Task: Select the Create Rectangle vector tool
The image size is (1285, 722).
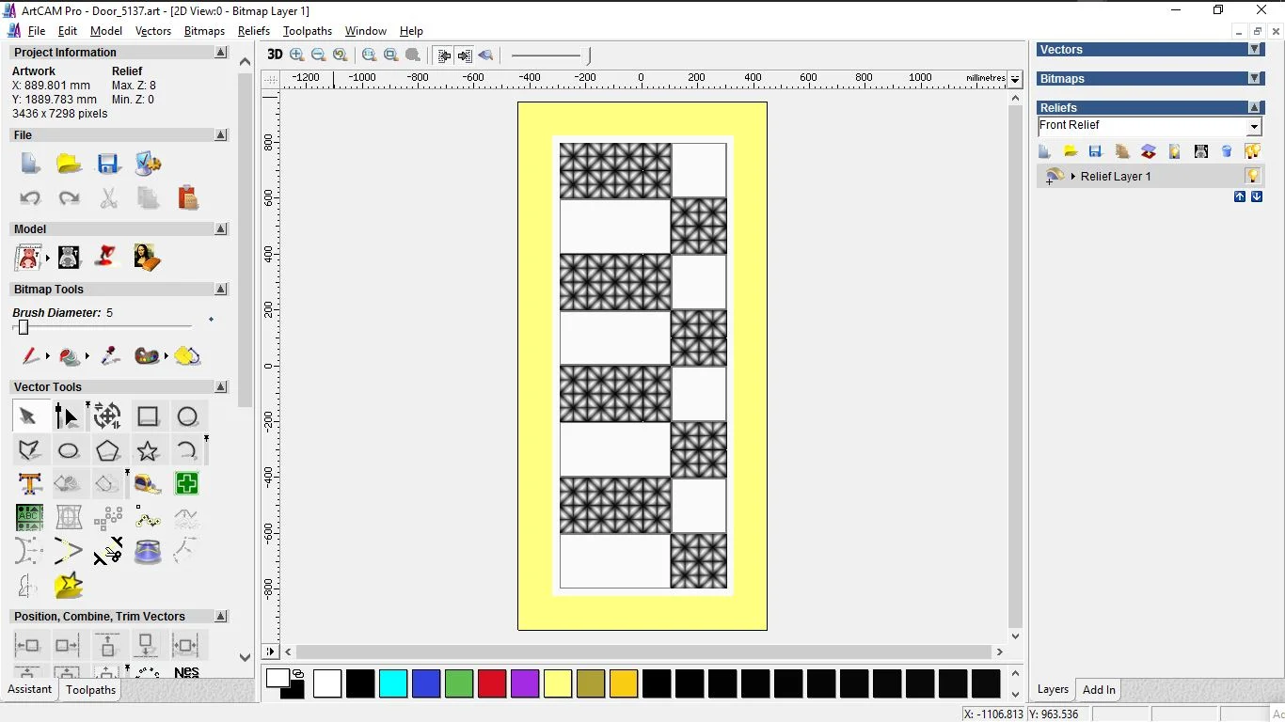Action: pos(148,416)
